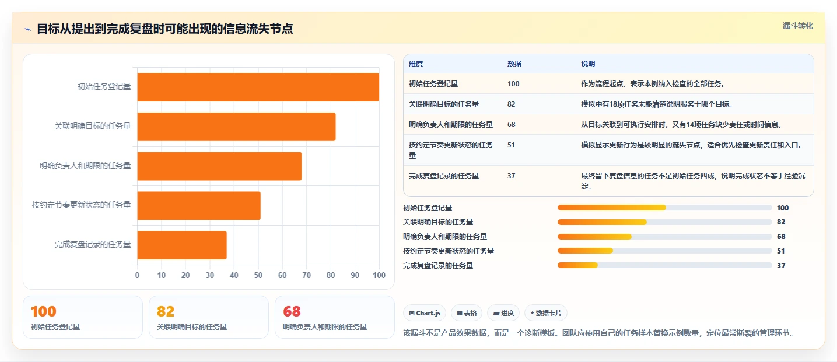This screenshot has width=837, height=362.
Task: Select the 表格 tag chip
Action: [x=467, y=313]
